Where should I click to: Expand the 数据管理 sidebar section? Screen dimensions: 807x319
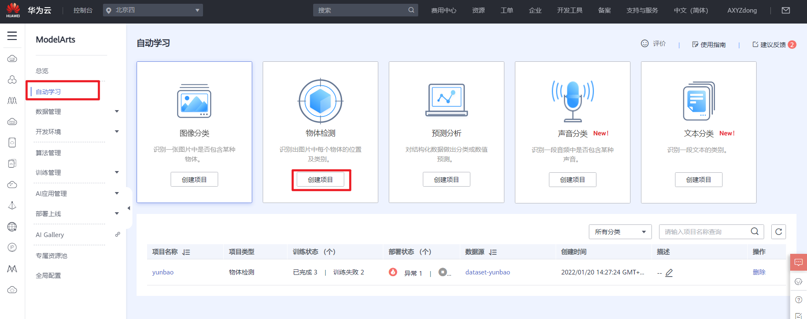tap(117, 111)
